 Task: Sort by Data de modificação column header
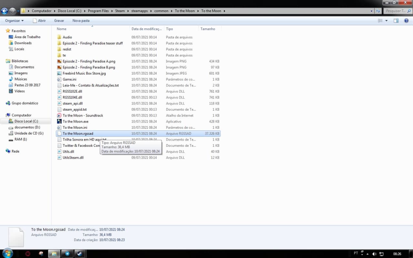(x=147, y=29)
